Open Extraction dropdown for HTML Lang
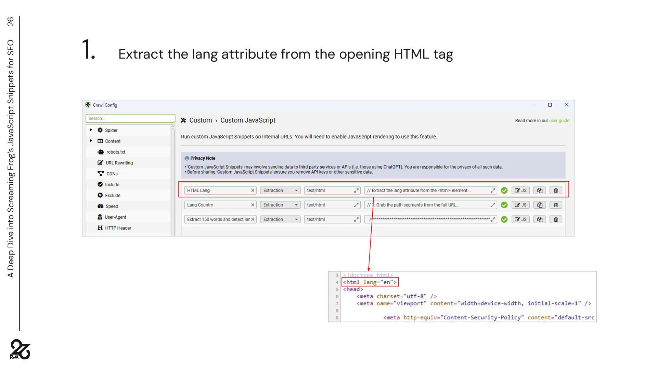The image size is (657, 370). click(x=280, y=190)
